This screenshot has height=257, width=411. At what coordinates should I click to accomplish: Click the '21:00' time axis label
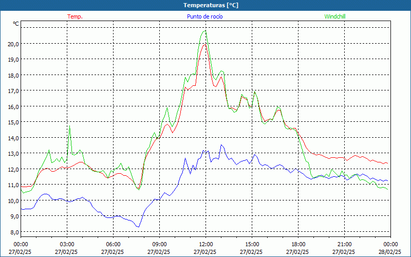344,245
